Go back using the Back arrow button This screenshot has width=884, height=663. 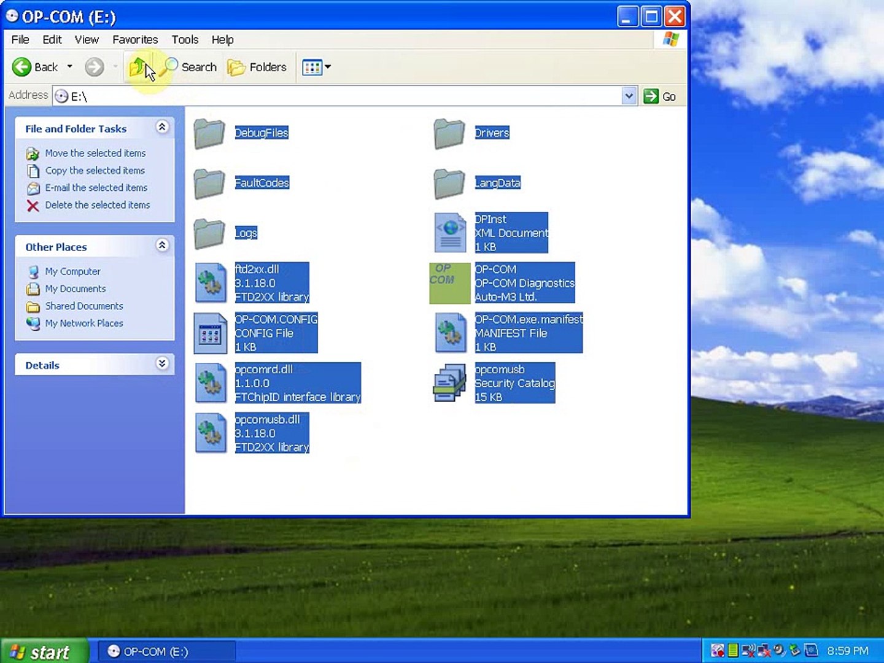tap(35, 67)
